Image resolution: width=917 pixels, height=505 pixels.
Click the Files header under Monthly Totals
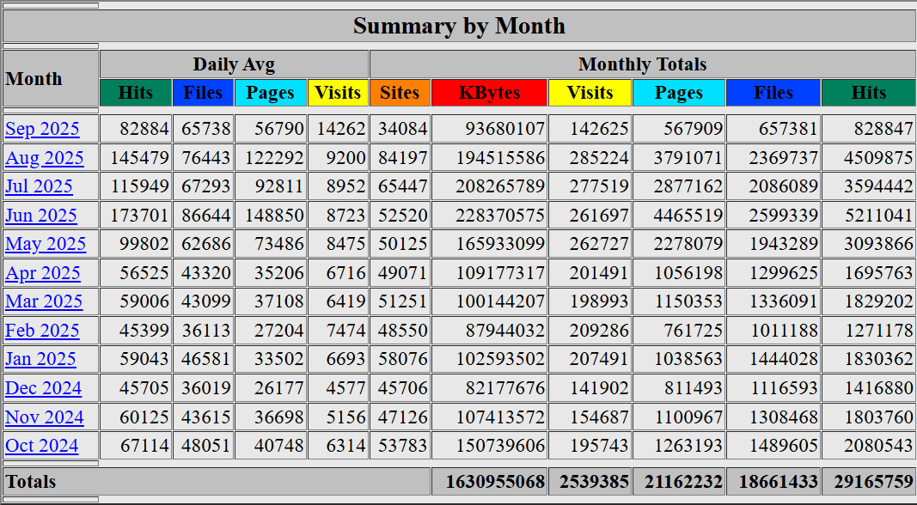[773, 93]
